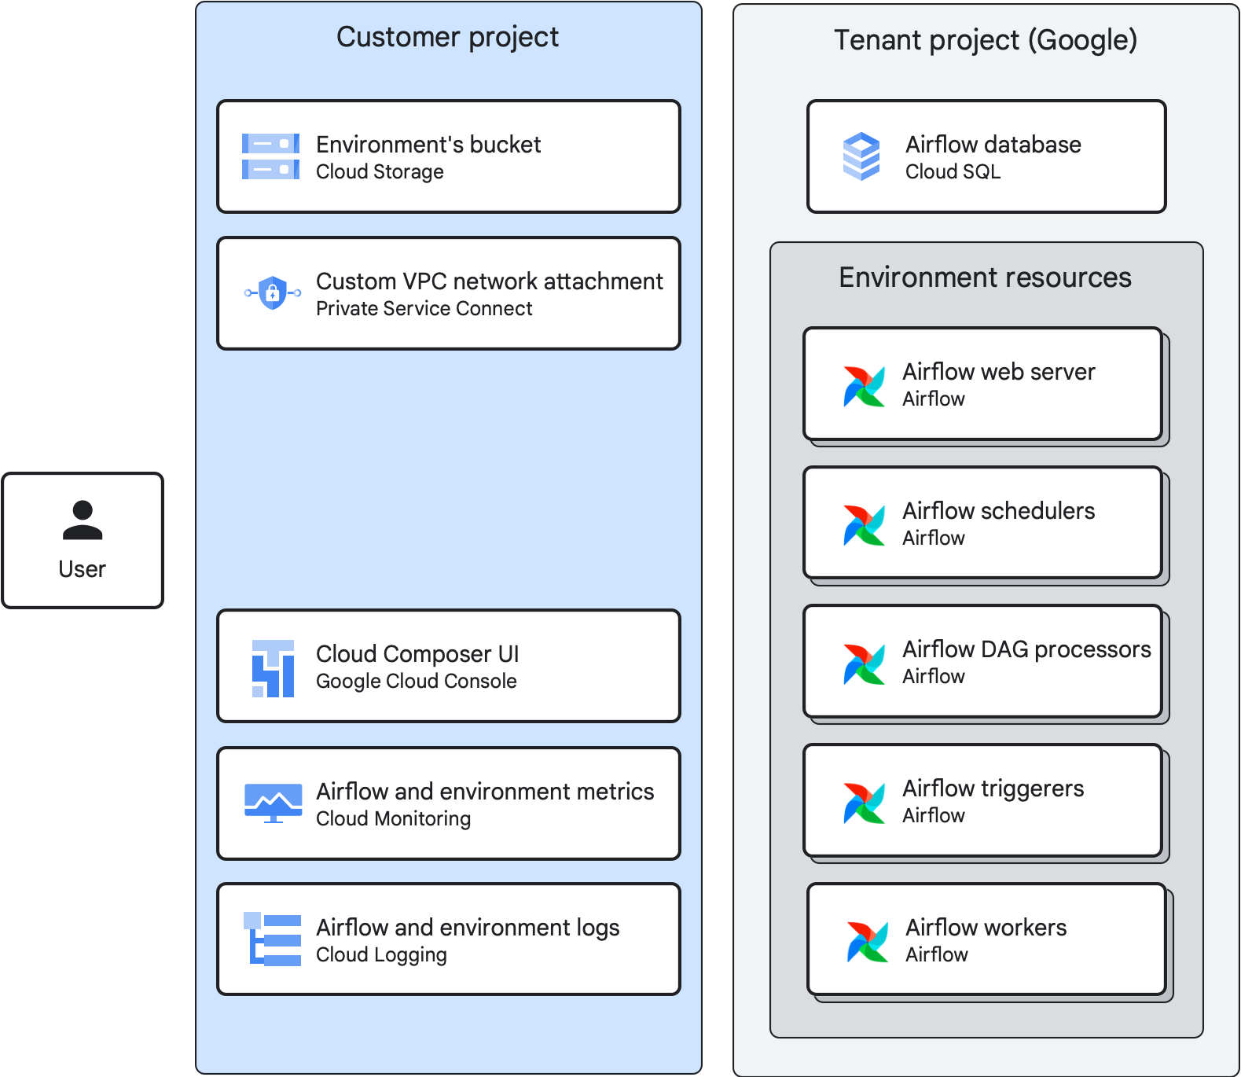Click the Cloud SQL database icon
The height and width of the screenshot is (1077, 1241).
click(861, 156)
